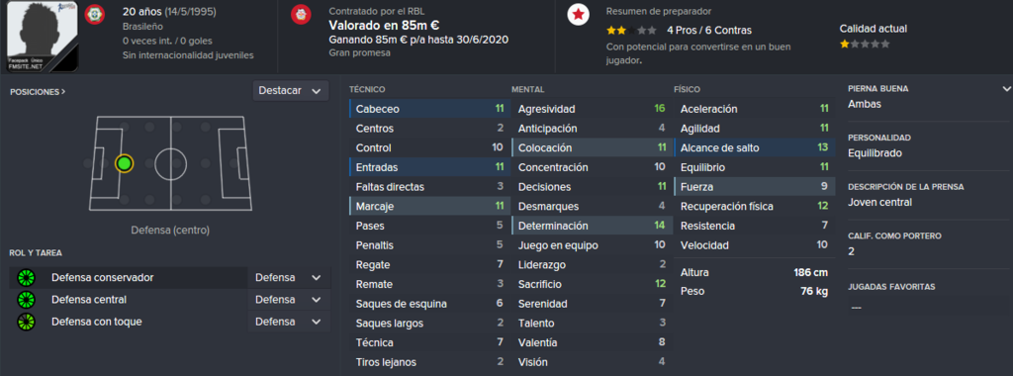
Task: Open duty dropdown for Defensa conservador
Action: pyautogui.click(x=288, y=278)
